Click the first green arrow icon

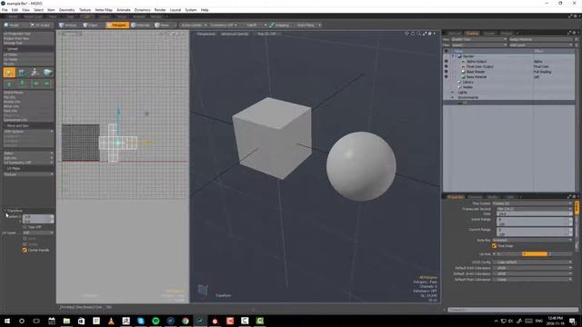9,84
